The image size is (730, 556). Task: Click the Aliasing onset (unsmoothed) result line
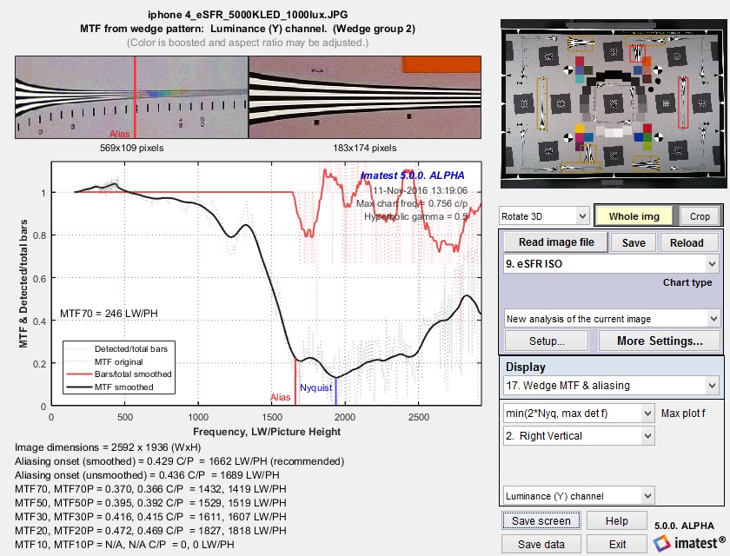click(147, 475)
